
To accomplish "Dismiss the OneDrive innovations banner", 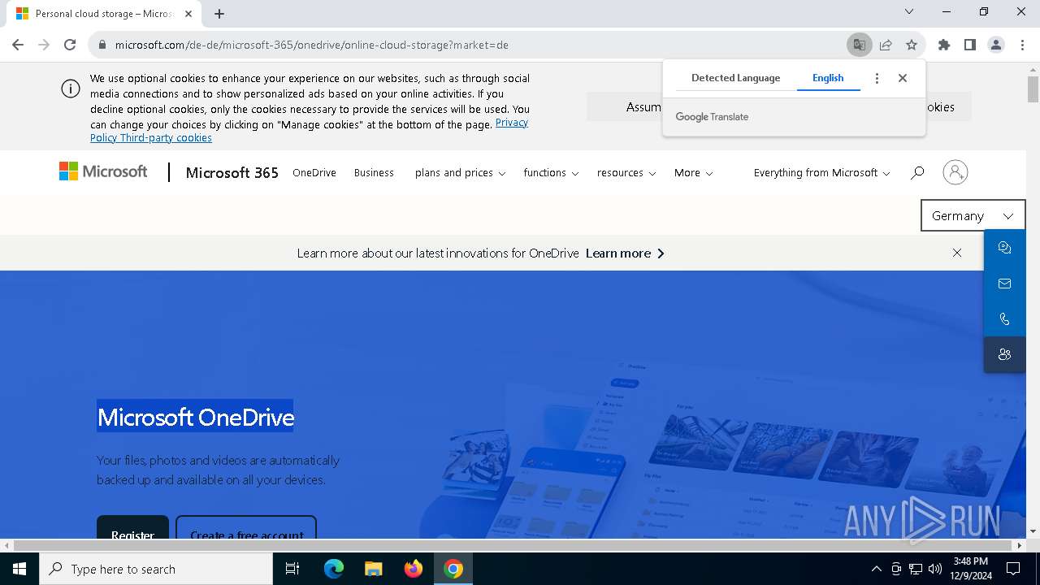I will click(957, 253).
